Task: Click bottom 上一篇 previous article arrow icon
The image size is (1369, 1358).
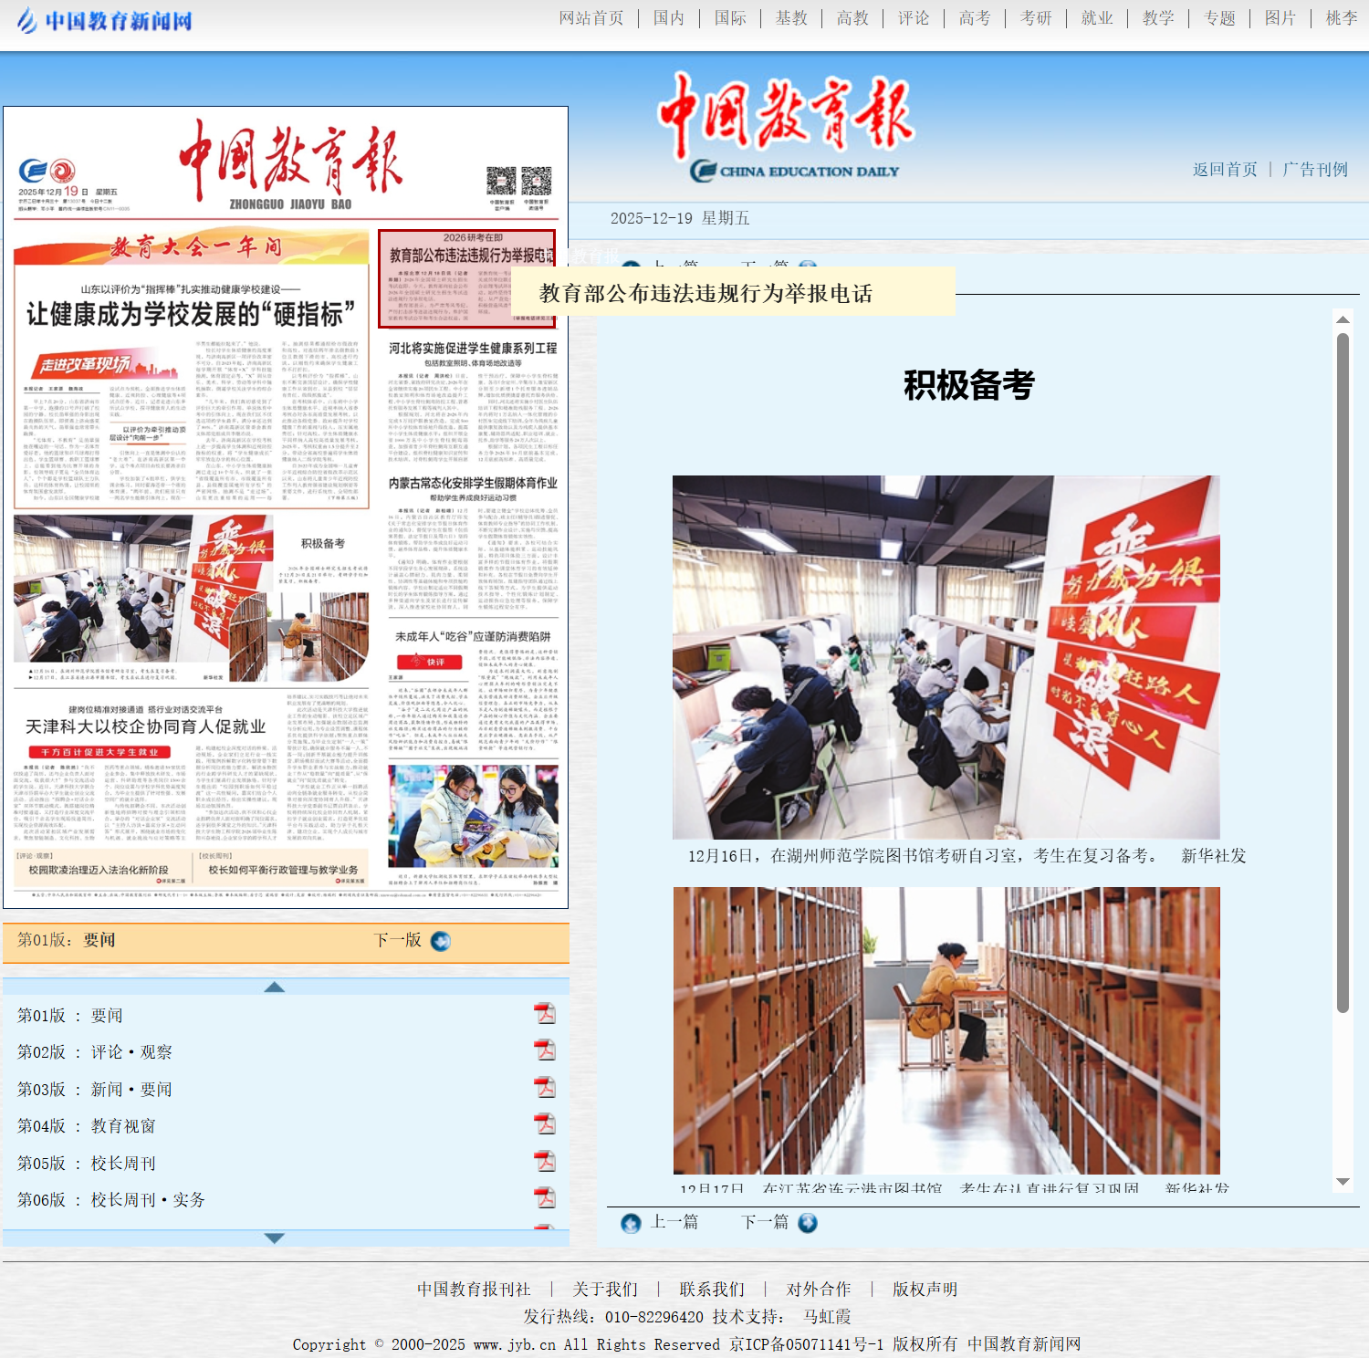Action: pyautogui.click(x=631, y=1223)
